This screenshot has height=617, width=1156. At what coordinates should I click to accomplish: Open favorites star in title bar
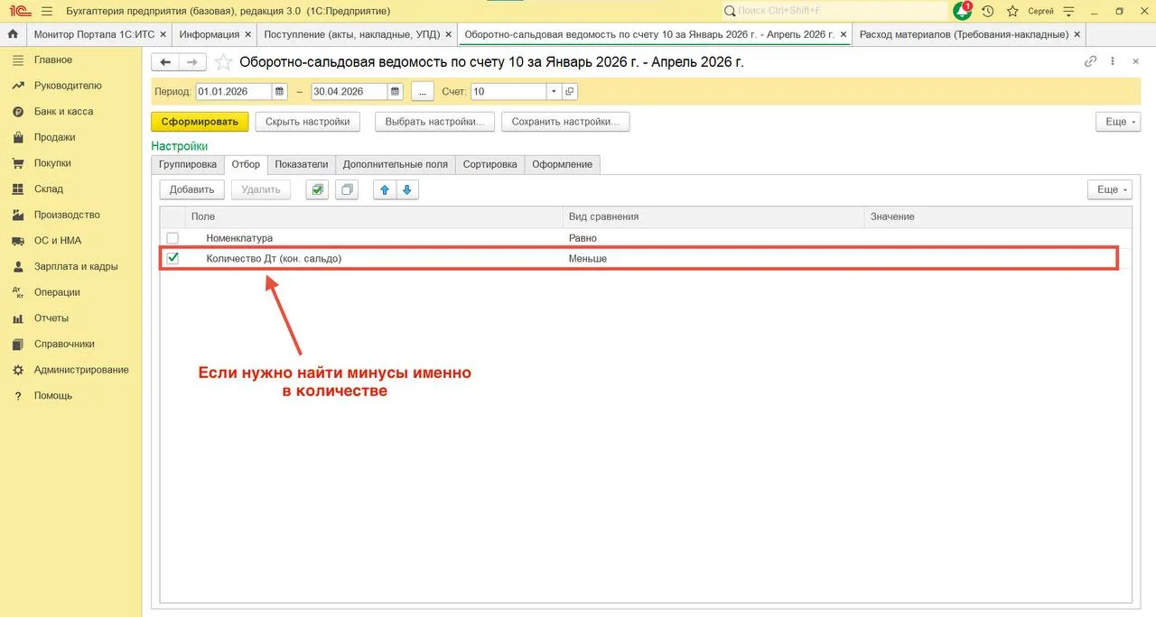click(x=1012, y=11)
